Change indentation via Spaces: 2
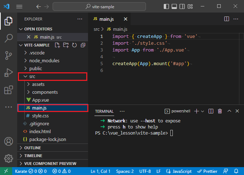Image resolution: width=244 pixels, height=175 pixels. click(125, 171)
